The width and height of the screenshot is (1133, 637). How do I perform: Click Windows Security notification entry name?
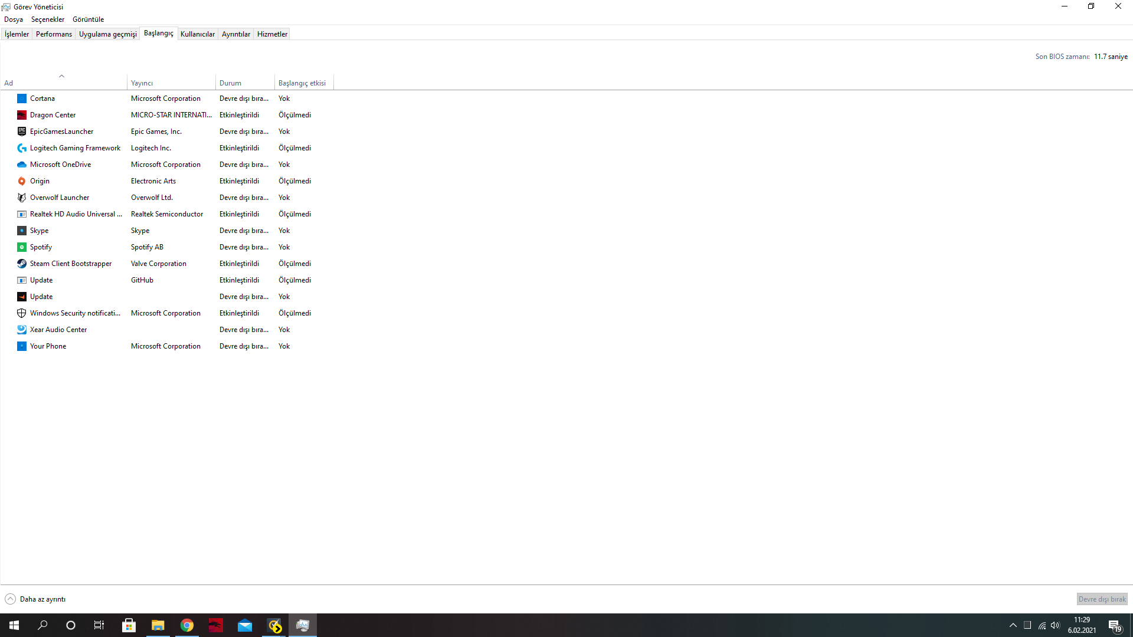coord(75,313)
